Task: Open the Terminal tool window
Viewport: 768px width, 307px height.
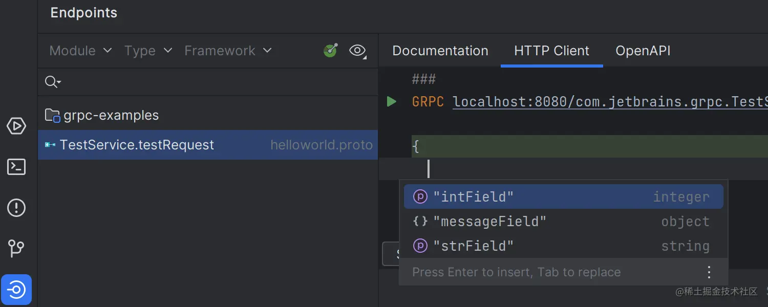Action: tap(16, 167)
